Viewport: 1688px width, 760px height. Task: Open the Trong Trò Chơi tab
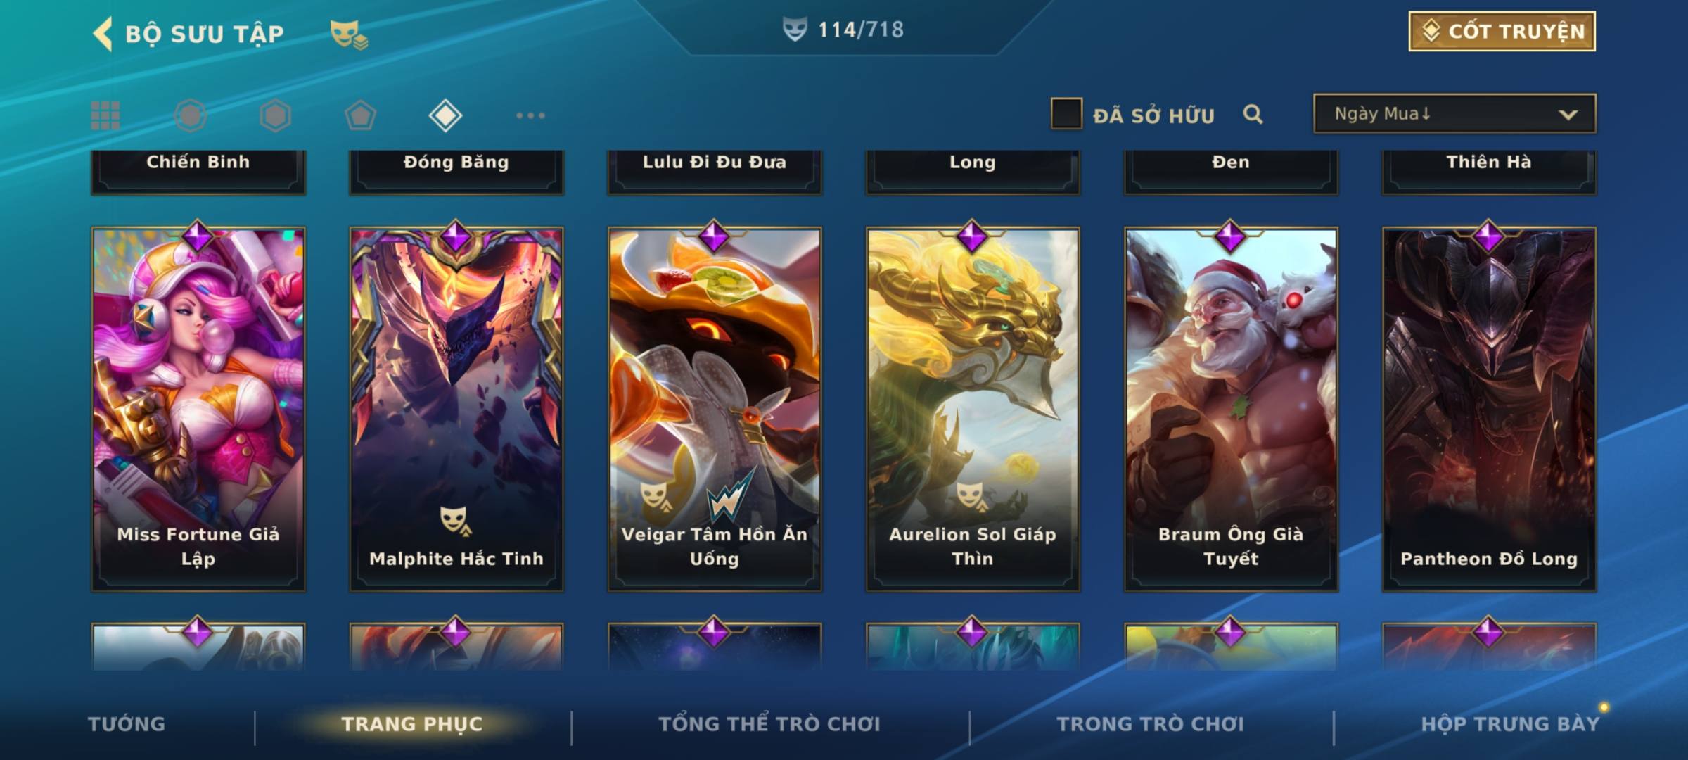click(1151, 724)
